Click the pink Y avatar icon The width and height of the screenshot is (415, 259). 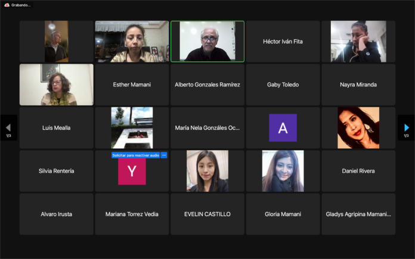tap(132, 171)
